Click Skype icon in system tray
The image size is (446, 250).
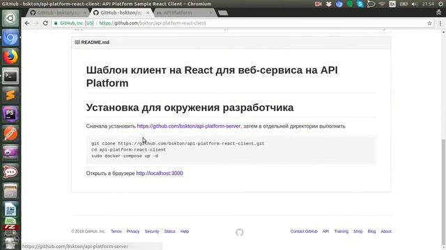pos(360,4)
